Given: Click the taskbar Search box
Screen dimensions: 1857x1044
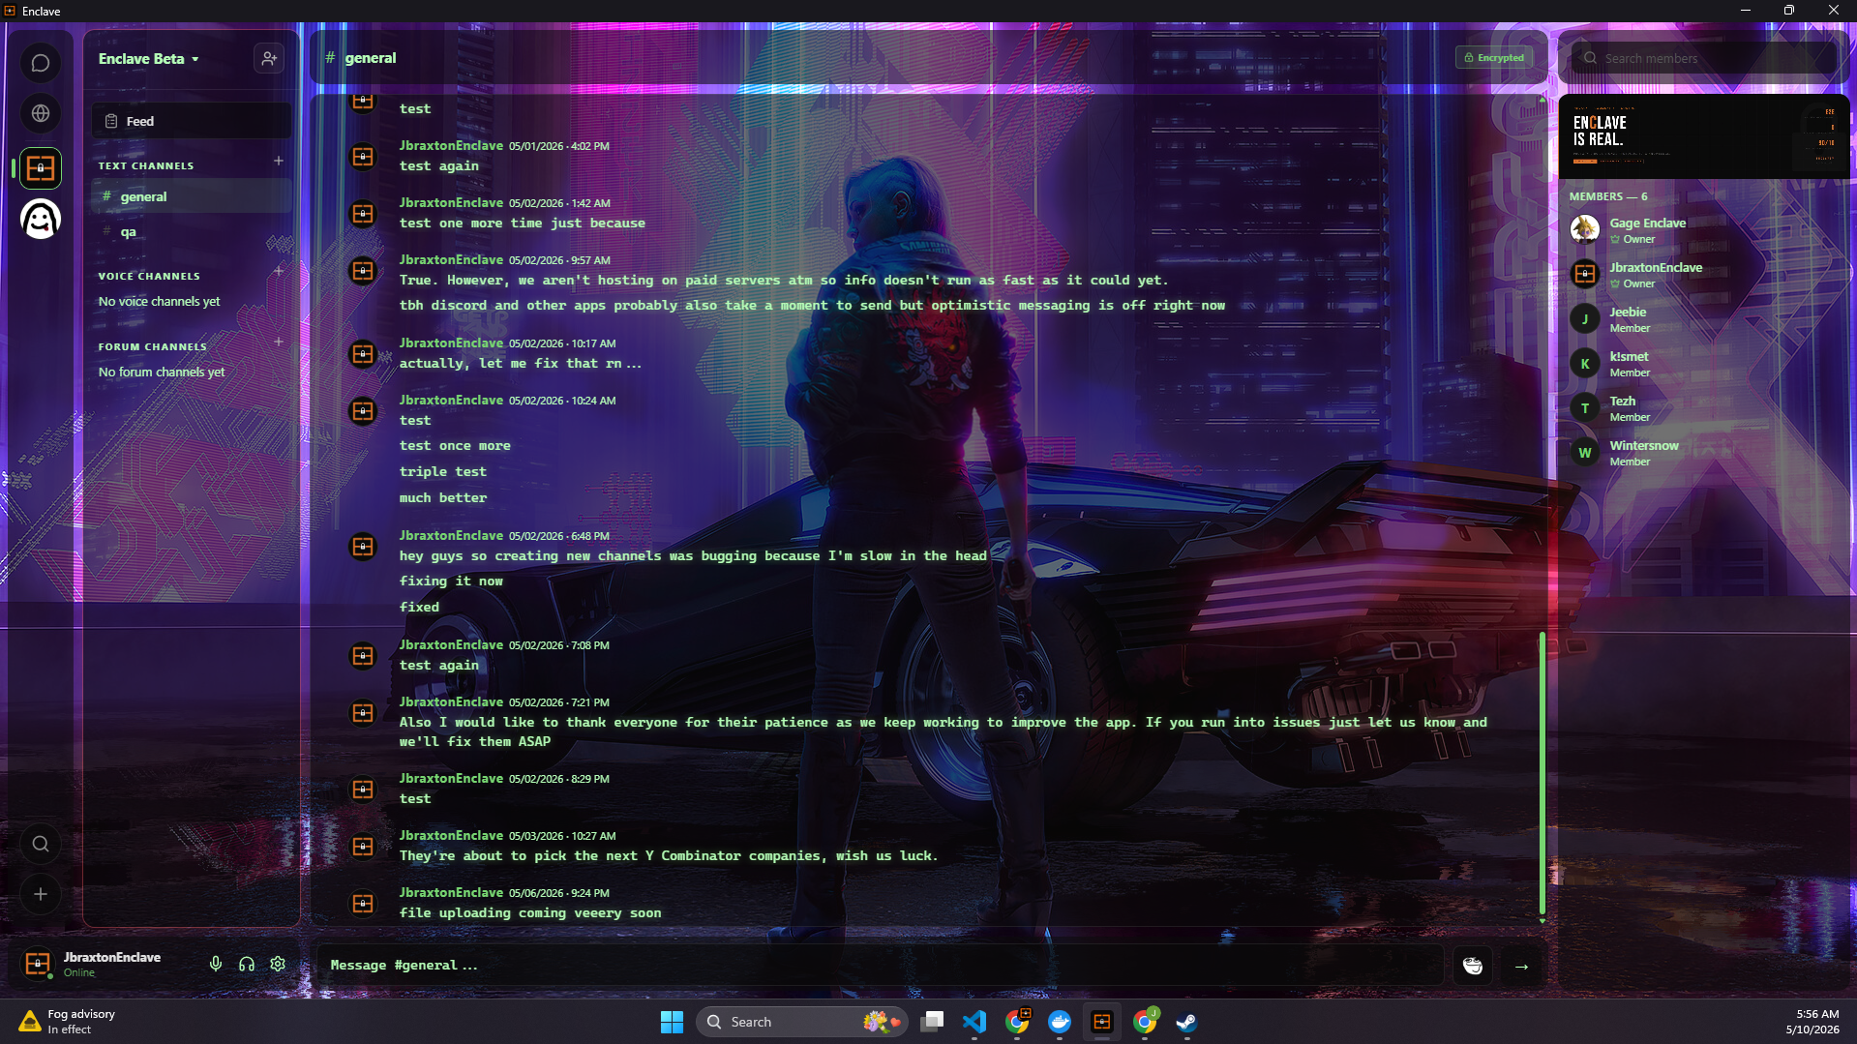Looking at the screenshot, I should click(801, 1022).
